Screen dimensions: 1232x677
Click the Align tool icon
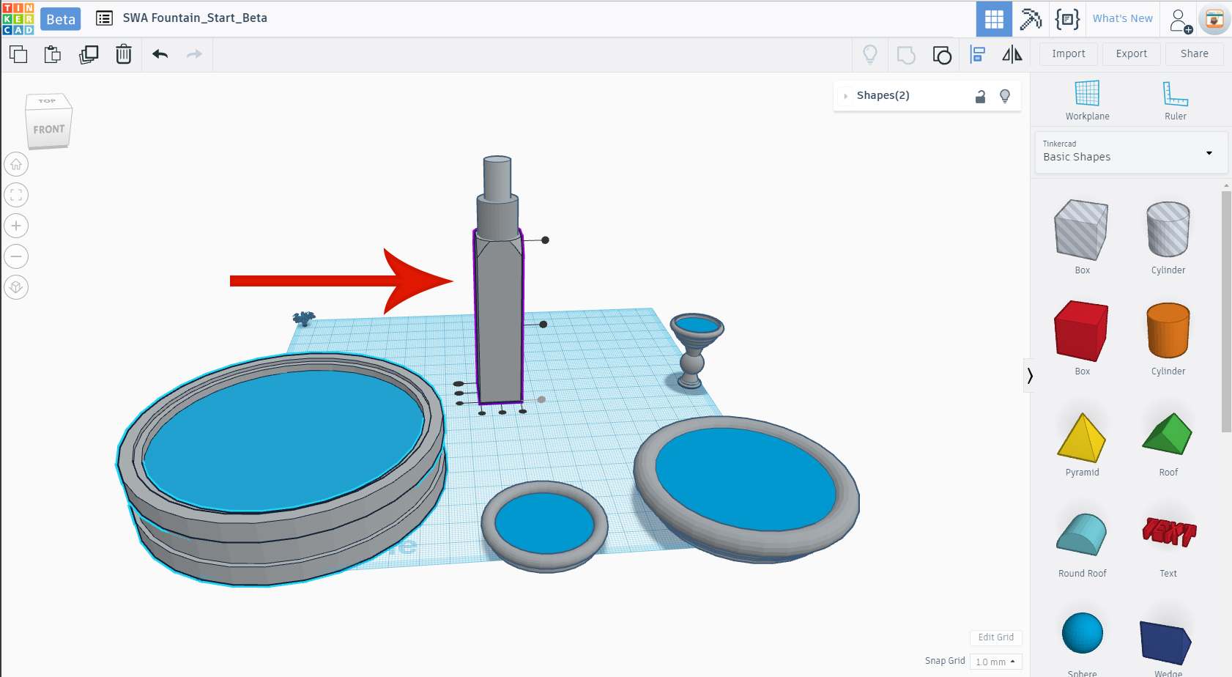977,54
